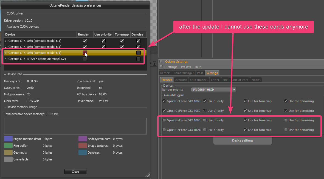Viewport: 324px width, 179px height.
Task: Open the Nodes sub-tab
Action: (x=256, y=80)
